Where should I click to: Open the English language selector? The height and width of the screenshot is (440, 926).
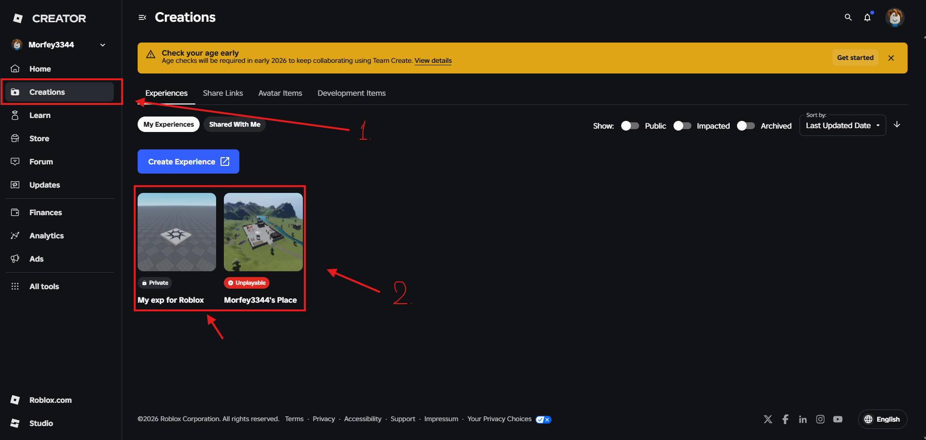882,419
